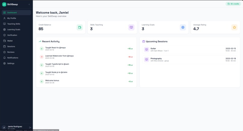Click the 'Welcome back, Jamie!' heading

52,13
